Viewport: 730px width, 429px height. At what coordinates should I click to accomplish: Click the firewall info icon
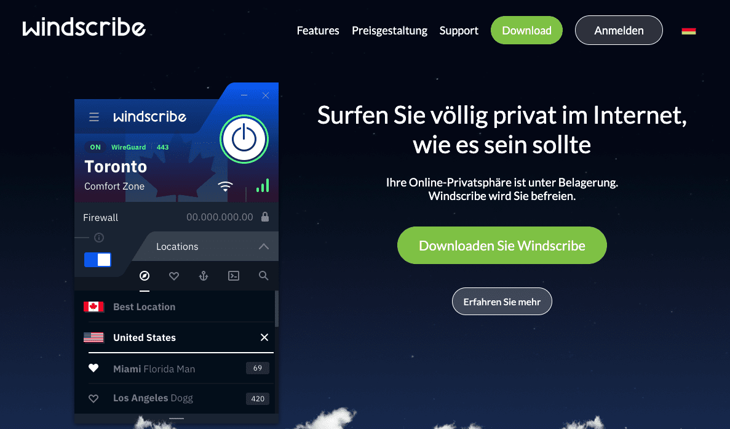pos(99,238)
